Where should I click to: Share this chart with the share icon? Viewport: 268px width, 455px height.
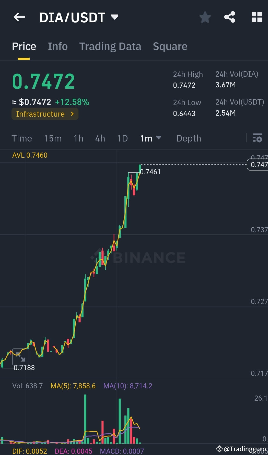tap(229, 17)
